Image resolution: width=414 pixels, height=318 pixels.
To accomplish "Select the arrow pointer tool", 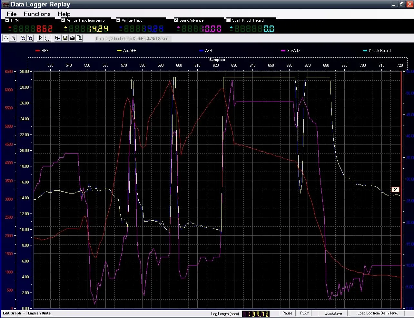I will 41,38.
